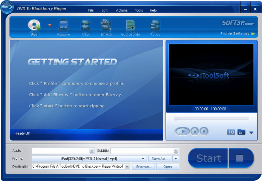Open the Actions menu

(122, 10)
